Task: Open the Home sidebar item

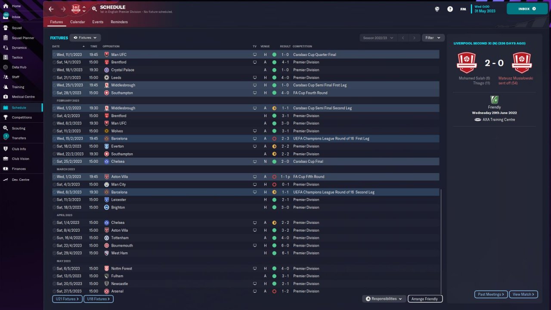Action: click(16, 6)
